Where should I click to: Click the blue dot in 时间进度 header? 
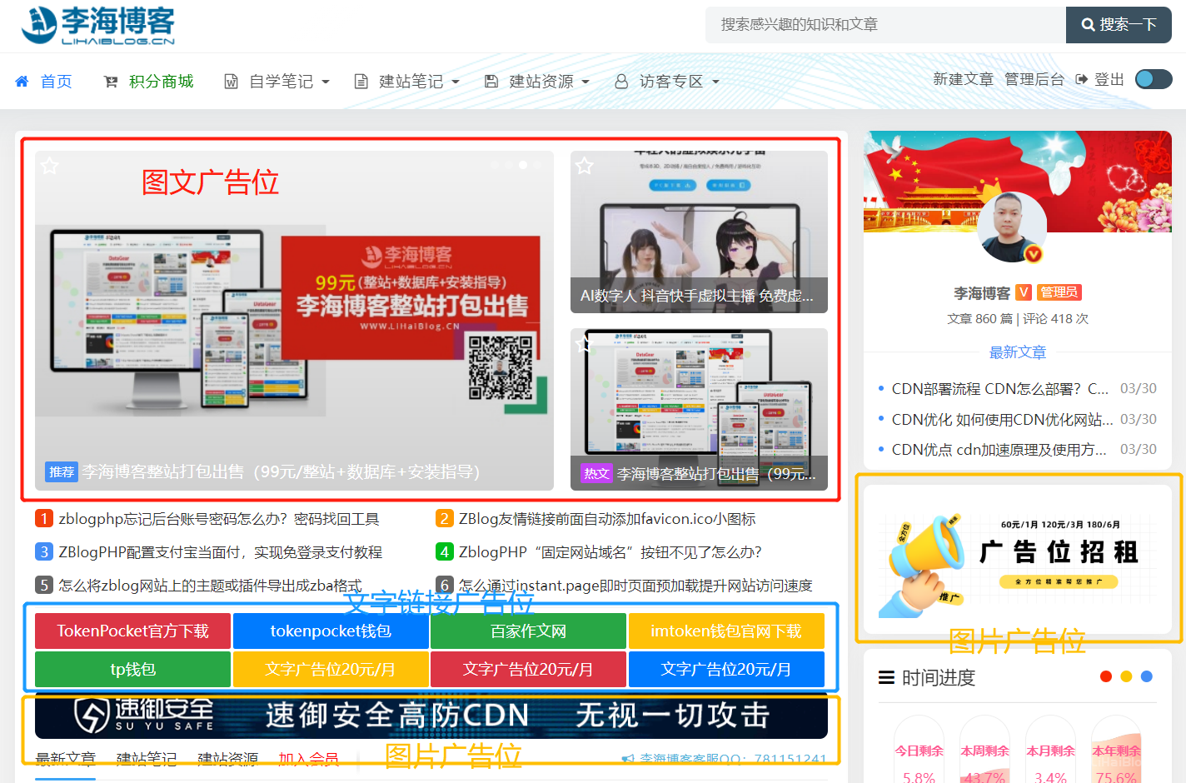[x=1147, y=676]
